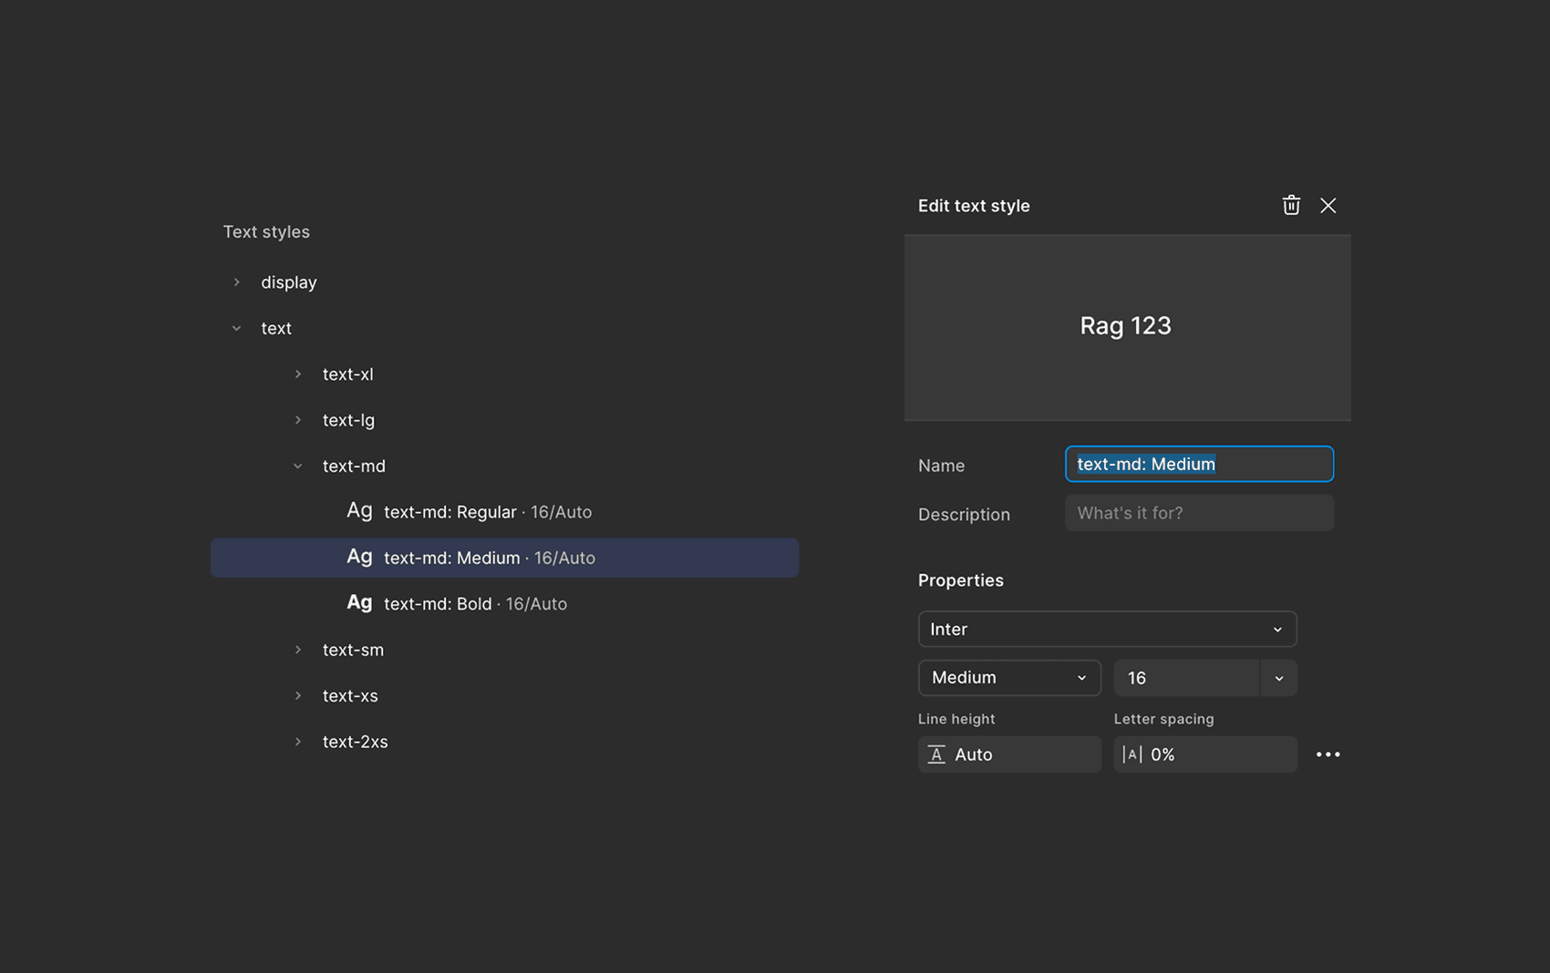1550x973 pixels.
Task: Expand the text-2xs folder
Action: (x=297, y=742)
